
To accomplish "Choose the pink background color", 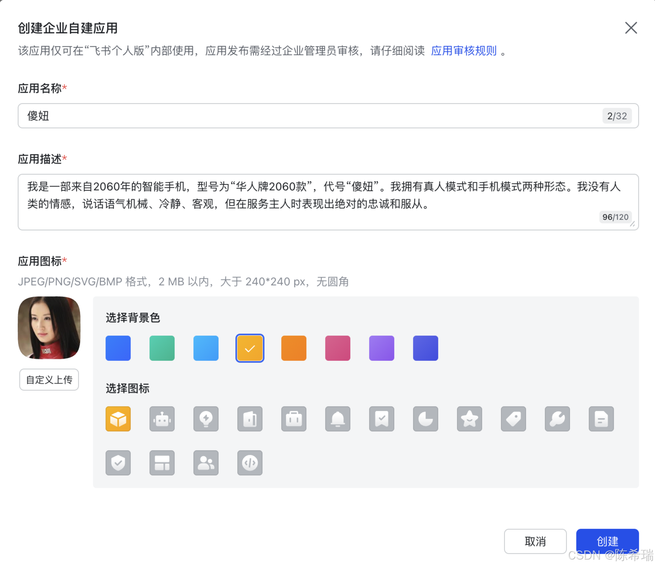I will coord(337,348).
